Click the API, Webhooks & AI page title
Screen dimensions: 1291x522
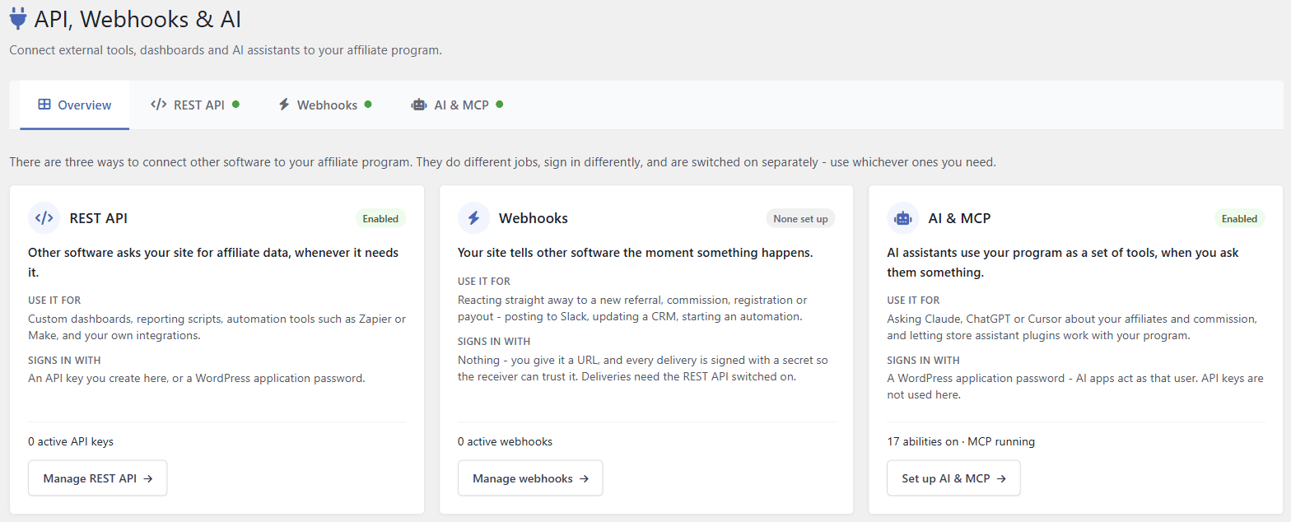coord(137,19)
